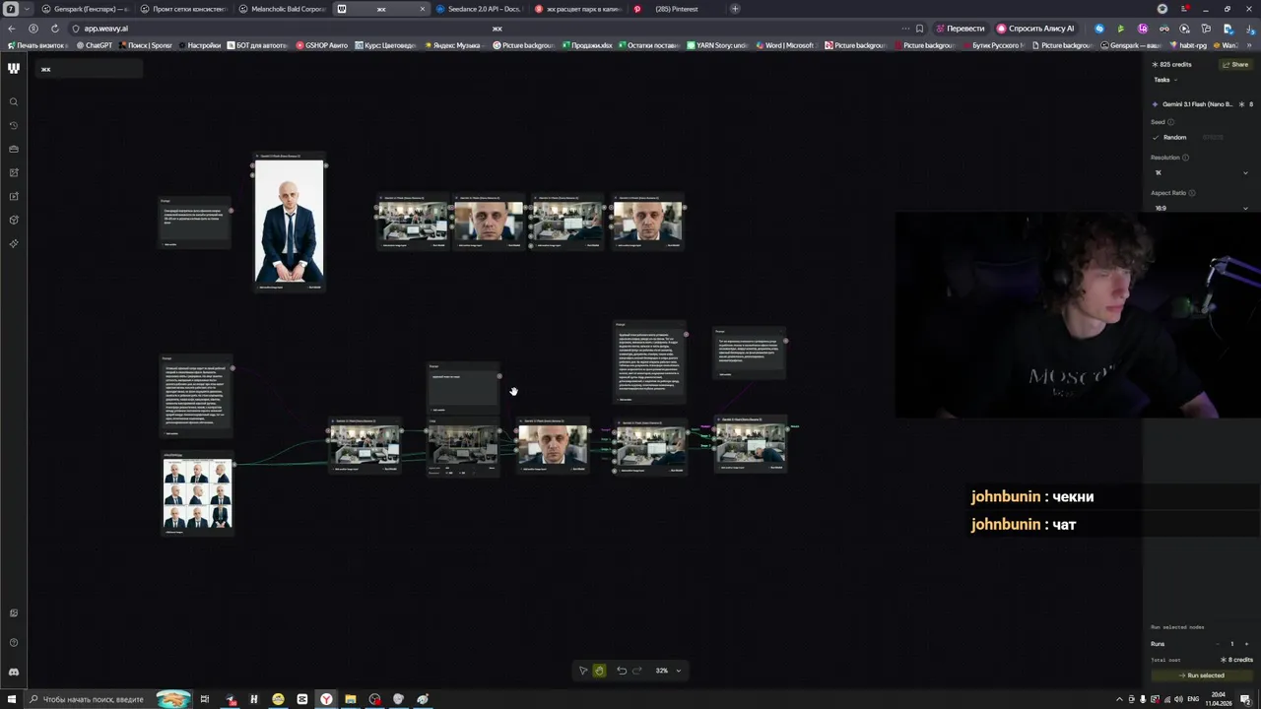This screenshot has width=1261, height=709.
Task: Select contact sheet grid of portraits node
Action: pyautogui.click(x=198, y=492)
